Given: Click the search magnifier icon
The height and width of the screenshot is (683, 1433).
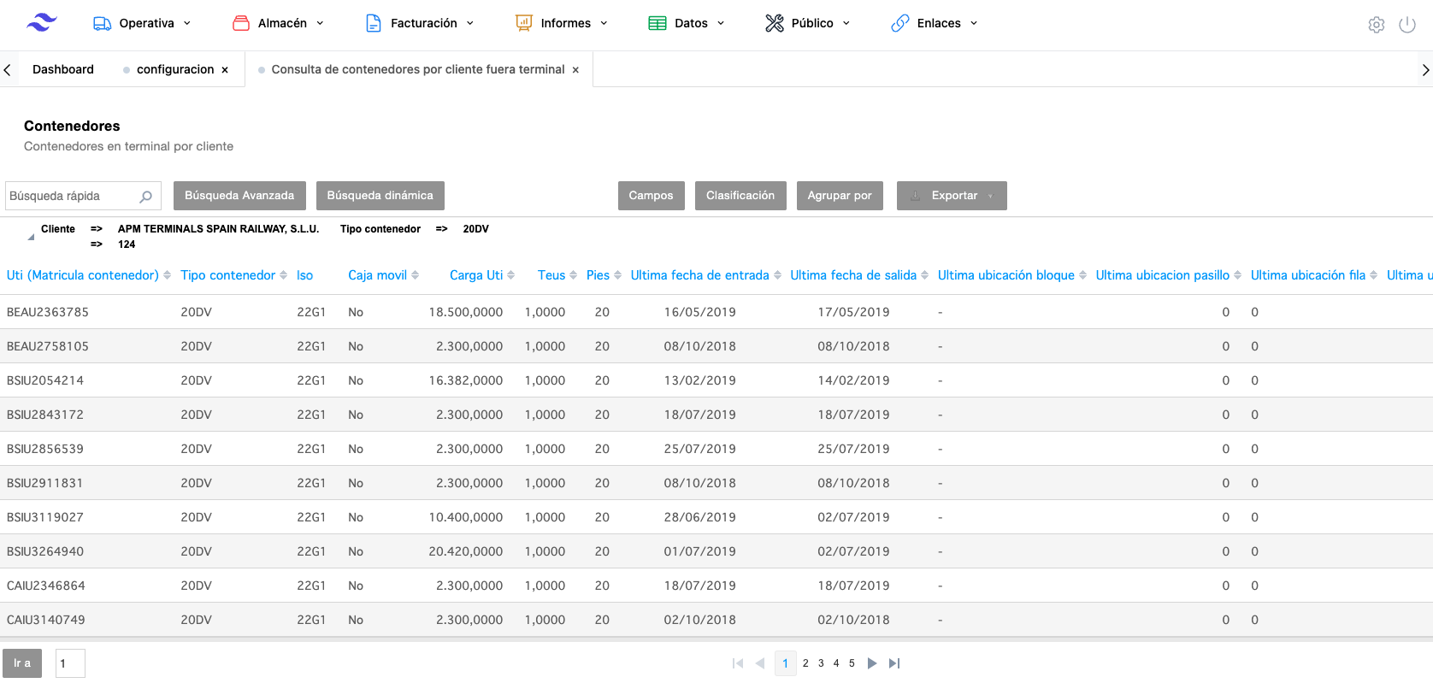Looking at the screenshot, I should pos(145,197).
